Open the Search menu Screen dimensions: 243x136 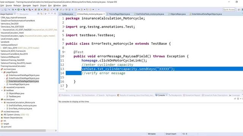[x=35, y=6]
